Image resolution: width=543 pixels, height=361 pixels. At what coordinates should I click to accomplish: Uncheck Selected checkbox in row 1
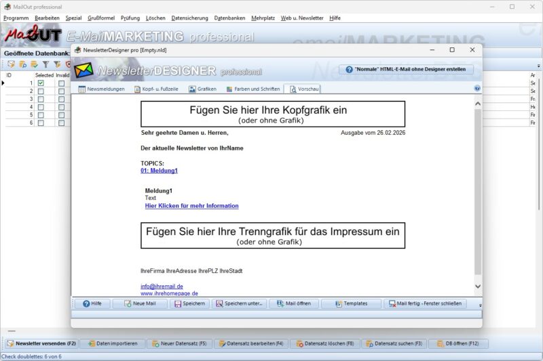(41, 83)
